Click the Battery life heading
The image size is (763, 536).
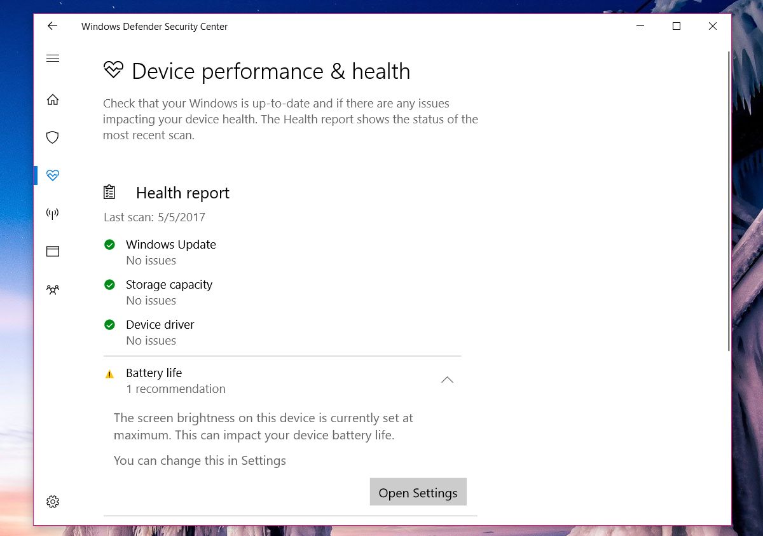154,373
